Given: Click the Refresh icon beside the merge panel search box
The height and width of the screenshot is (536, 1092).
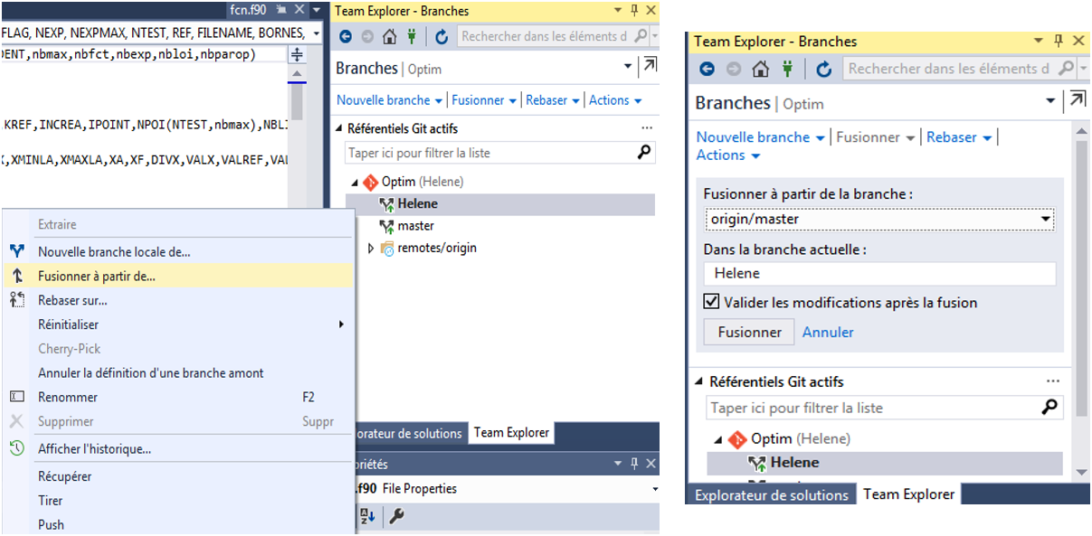Looking at the screenshot, I should point(823,69).
